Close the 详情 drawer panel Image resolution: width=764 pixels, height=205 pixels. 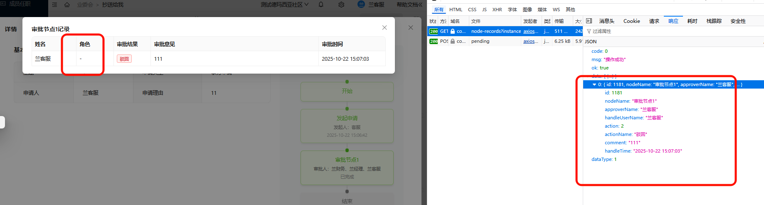tap(411, 27)
